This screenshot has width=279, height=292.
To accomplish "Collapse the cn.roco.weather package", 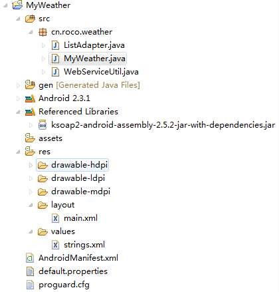I will pyautogui.click(x=31, y=33).
